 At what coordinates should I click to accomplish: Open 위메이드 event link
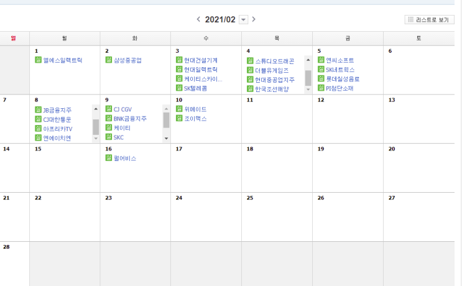pyautogui.click(x=195, y=109)
